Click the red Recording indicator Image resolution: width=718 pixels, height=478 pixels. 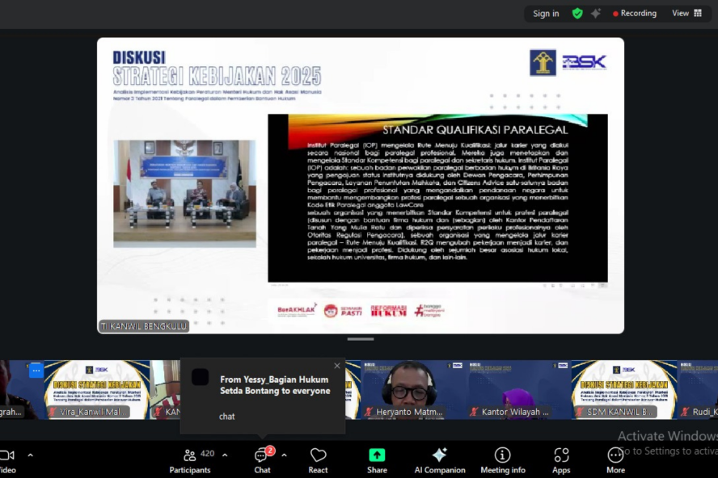635,13
